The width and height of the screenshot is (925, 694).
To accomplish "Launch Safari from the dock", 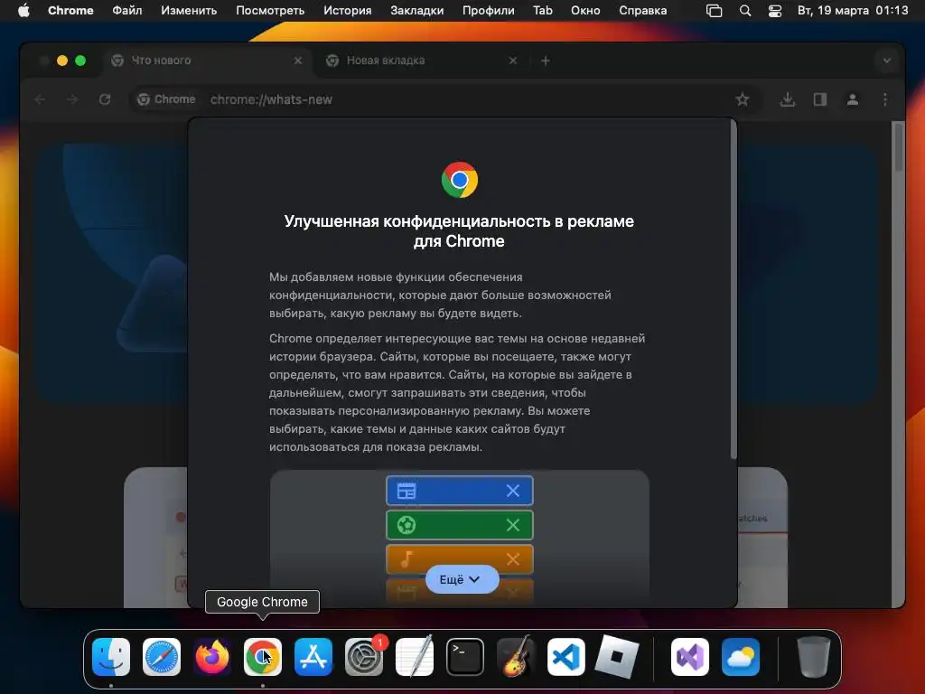I will tap(162, 657).
